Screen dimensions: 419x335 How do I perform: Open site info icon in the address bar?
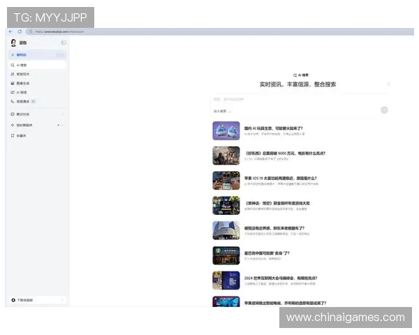[x=31, y=31]
